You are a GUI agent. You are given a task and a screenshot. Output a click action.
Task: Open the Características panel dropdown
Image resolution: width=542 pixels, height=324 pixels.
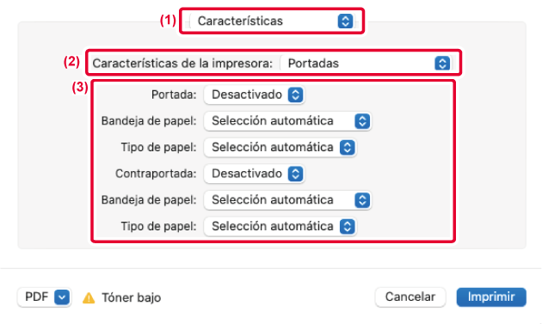(x=272, y=21)
